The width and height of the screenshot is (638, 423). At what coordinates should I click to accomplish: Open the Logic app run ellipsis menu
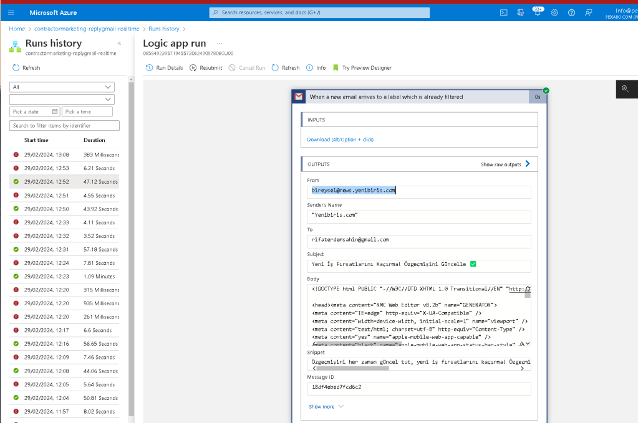click(220, 43)
